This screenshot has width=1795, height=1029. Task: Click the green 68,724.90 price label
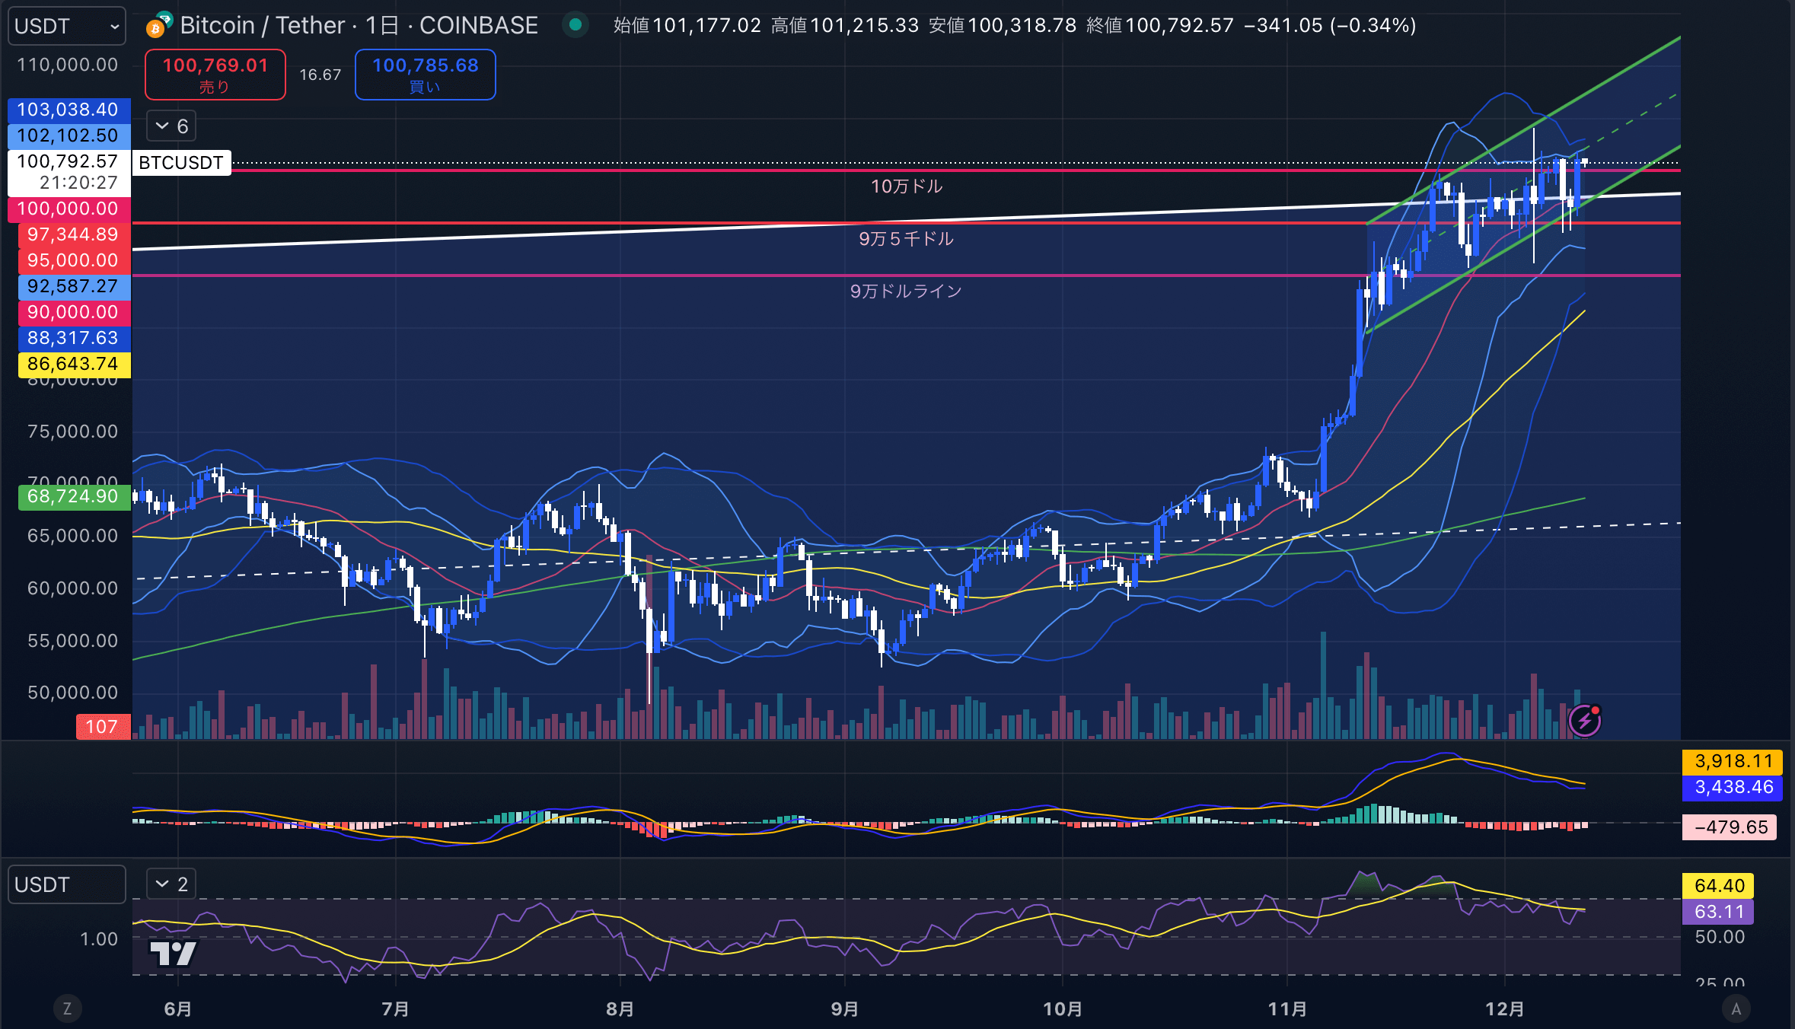coord(74,496)
